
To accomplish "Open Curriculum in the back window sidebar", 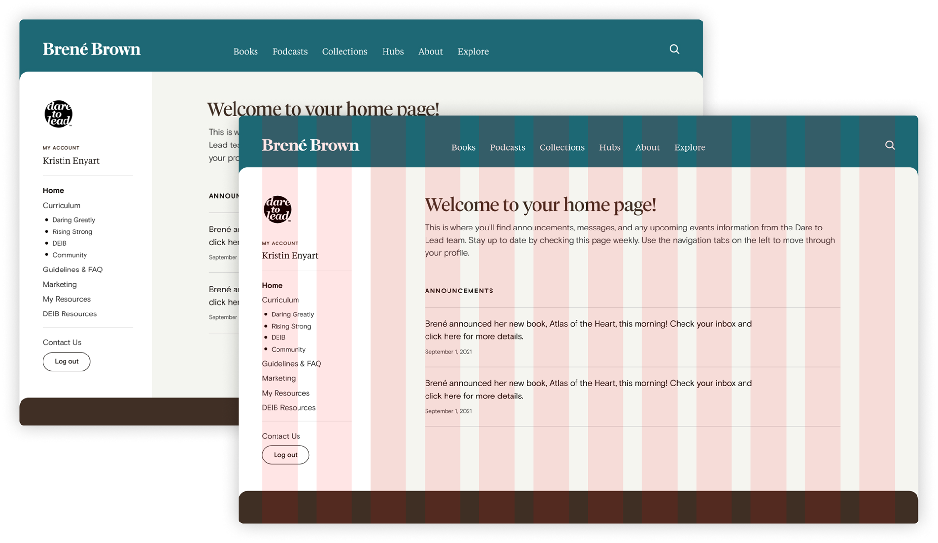I will tap(62, 205).
